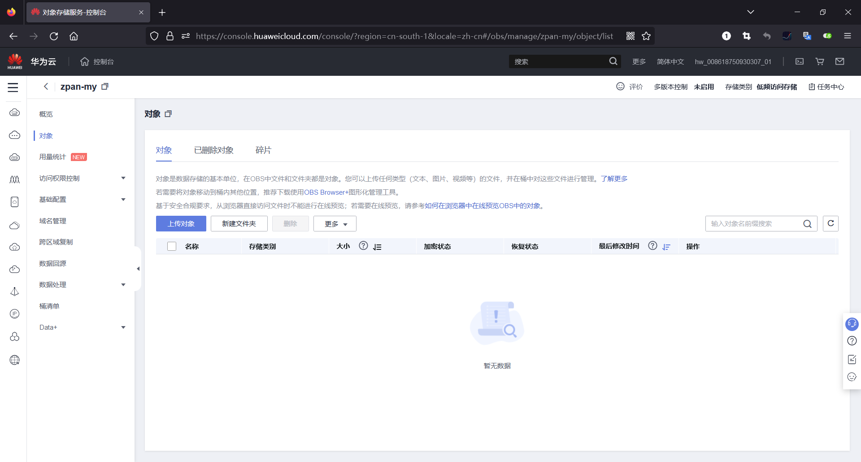Click the smiley feedback icon on the right edge

pos(852,377)
